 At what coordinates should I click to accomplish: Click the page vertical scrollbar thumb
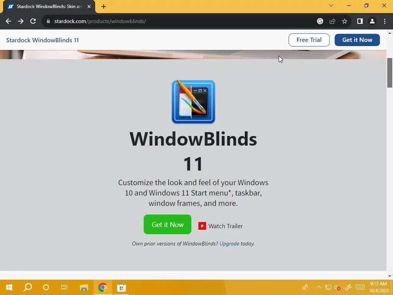click(x=390, y=73)
